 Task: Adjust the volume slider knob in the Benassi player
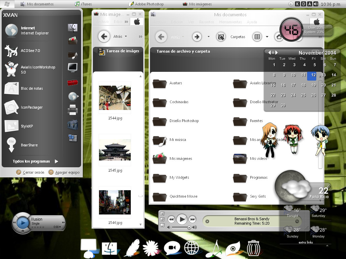click(x=189, y=227)
